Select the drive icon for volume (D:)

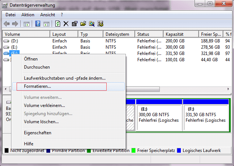coord(6,41)
